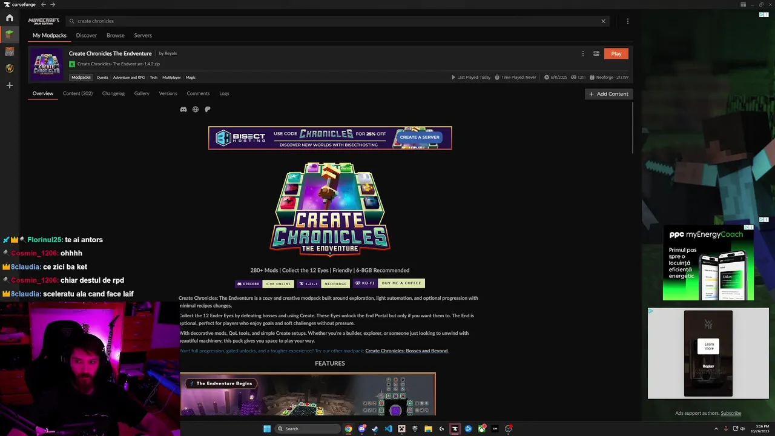Viewport: 775px width, 436px height.
Task: Click 'The Endventure Begins' feature image
Action: (308, 395)
